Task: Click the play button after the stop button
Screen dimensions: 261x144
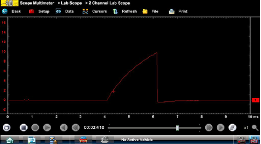Action: point(47,128)
